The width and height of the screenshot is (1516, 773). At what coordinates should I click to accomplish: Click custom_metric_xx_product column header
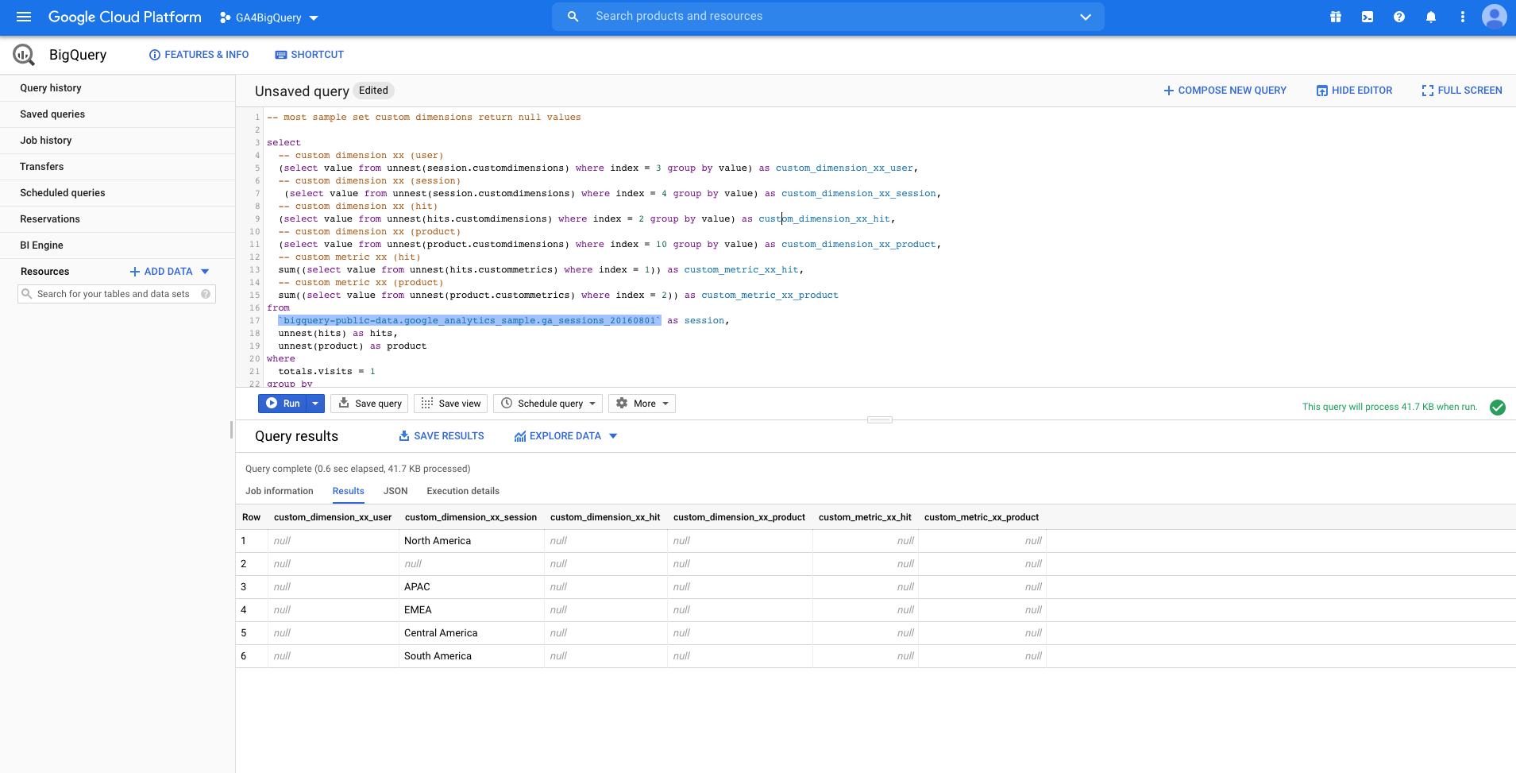coord(982,517)
